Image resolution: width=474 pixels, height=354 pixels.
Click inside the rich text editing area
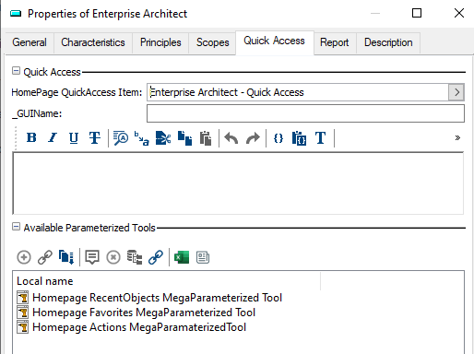(238, 183)
